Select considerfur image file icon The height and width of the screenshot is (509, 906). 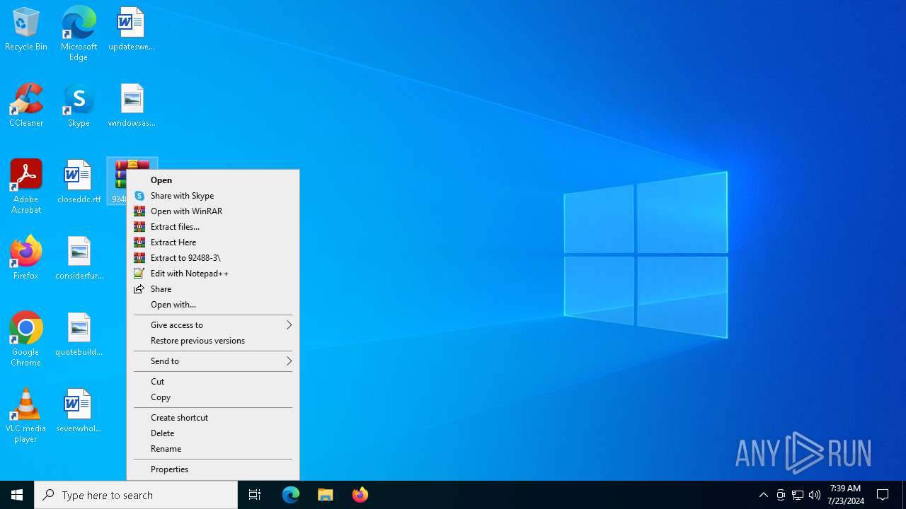tap(79, 258)
